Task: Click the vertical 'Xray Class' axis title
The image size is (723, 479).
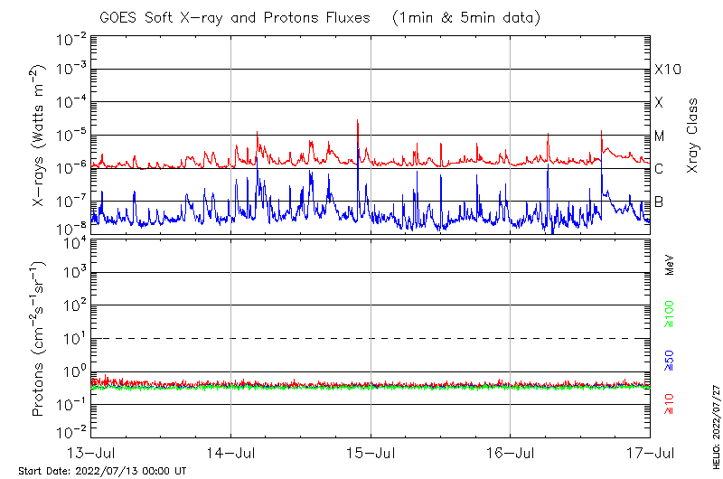Action: pyautogui.click(x=693, y=136)
